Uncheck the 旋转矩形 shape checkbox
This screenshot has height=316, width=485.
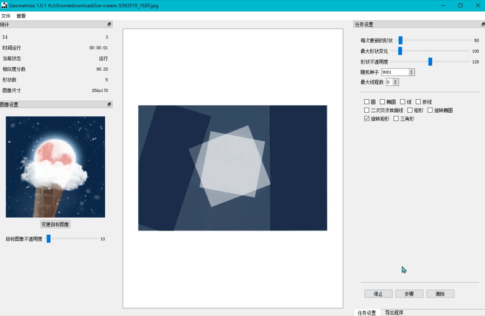tap(367, 118)
